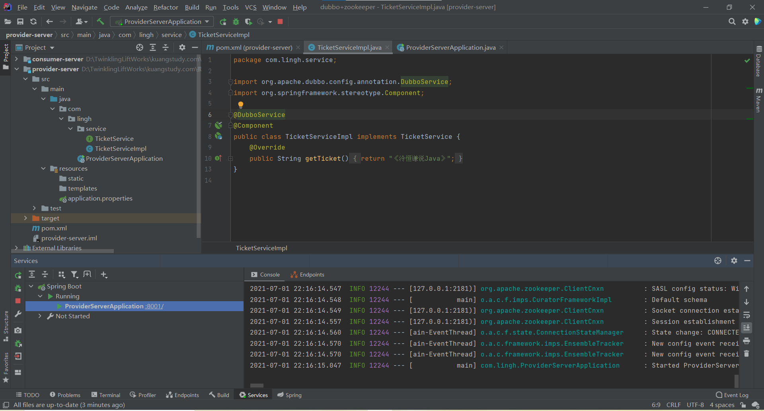Navigate back with the left arrow
The width and height of the screenshot is (764, 411).
click(49, 21)
